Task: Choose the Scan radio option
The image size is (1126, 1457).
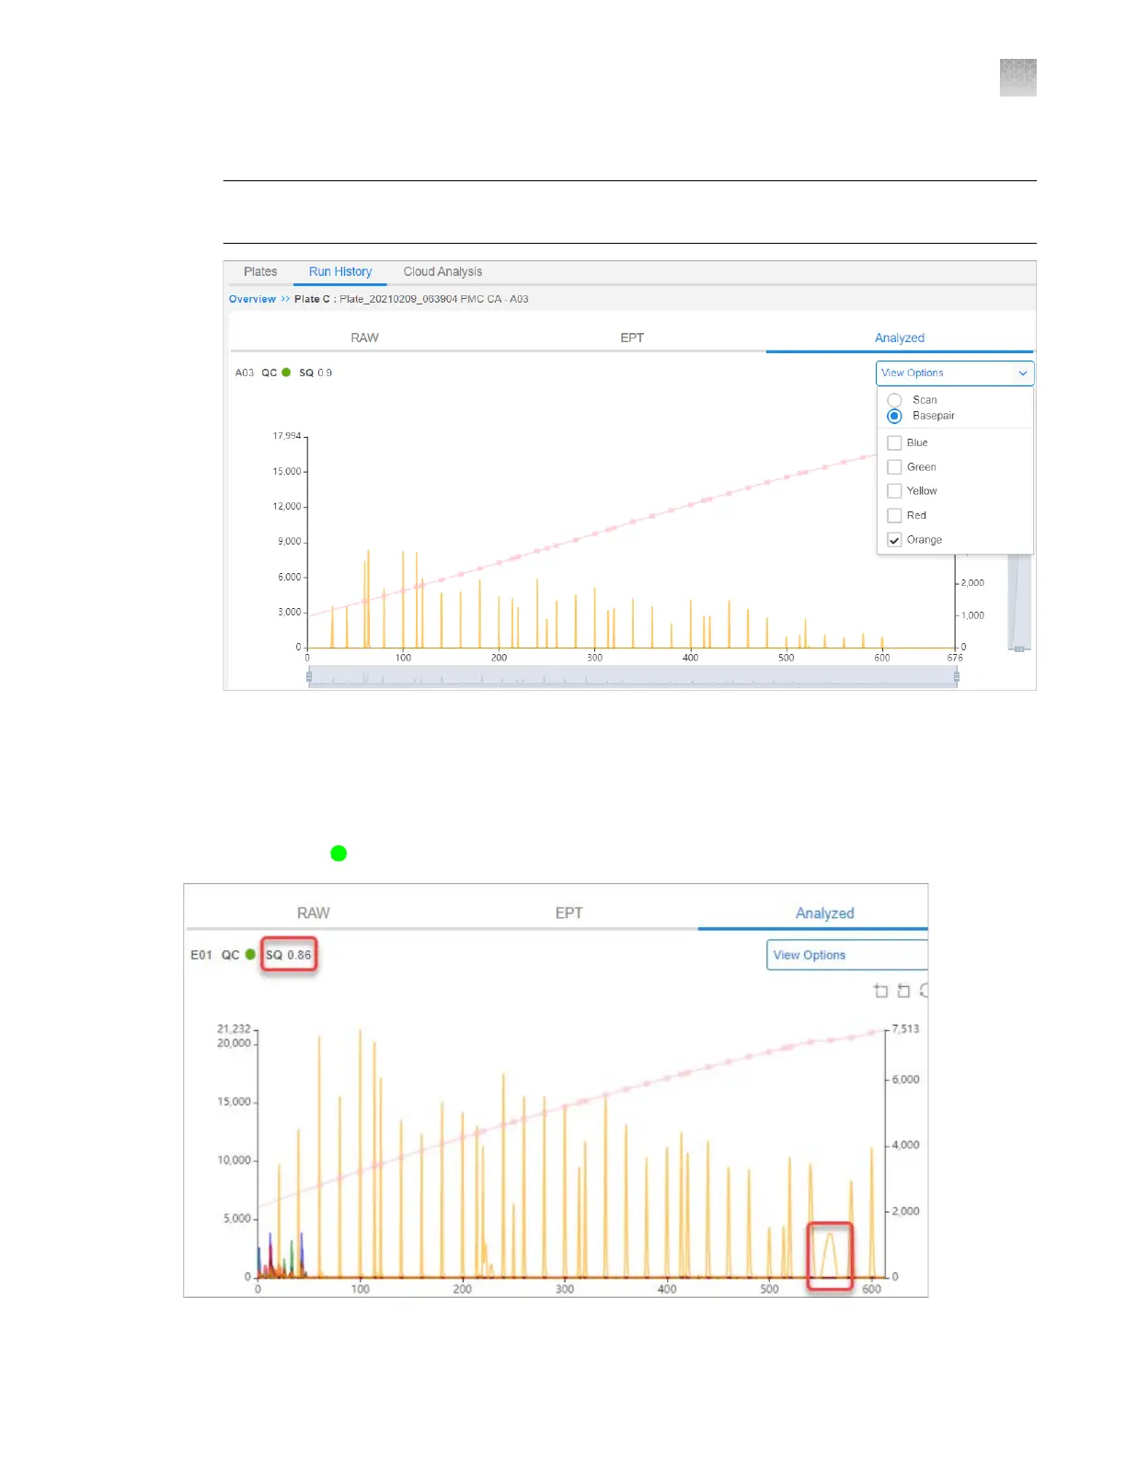Action: 894,400
